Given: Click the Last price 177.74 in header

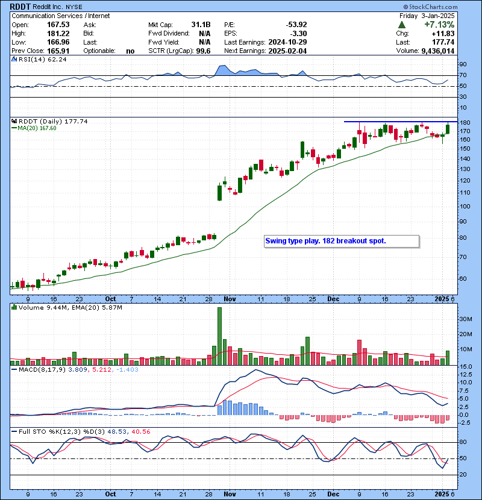Looking at the screenshot, I should click(443, 42).
